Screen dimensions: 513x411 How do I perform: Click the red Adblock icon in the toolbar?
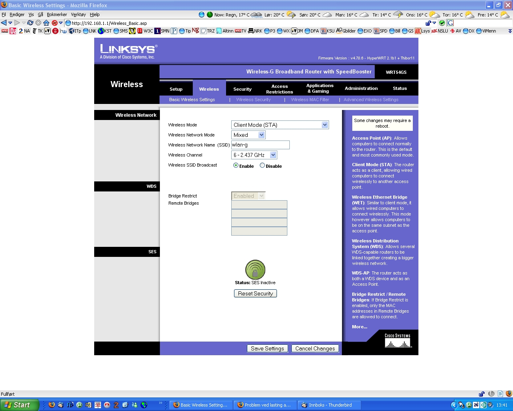(55, 23)
